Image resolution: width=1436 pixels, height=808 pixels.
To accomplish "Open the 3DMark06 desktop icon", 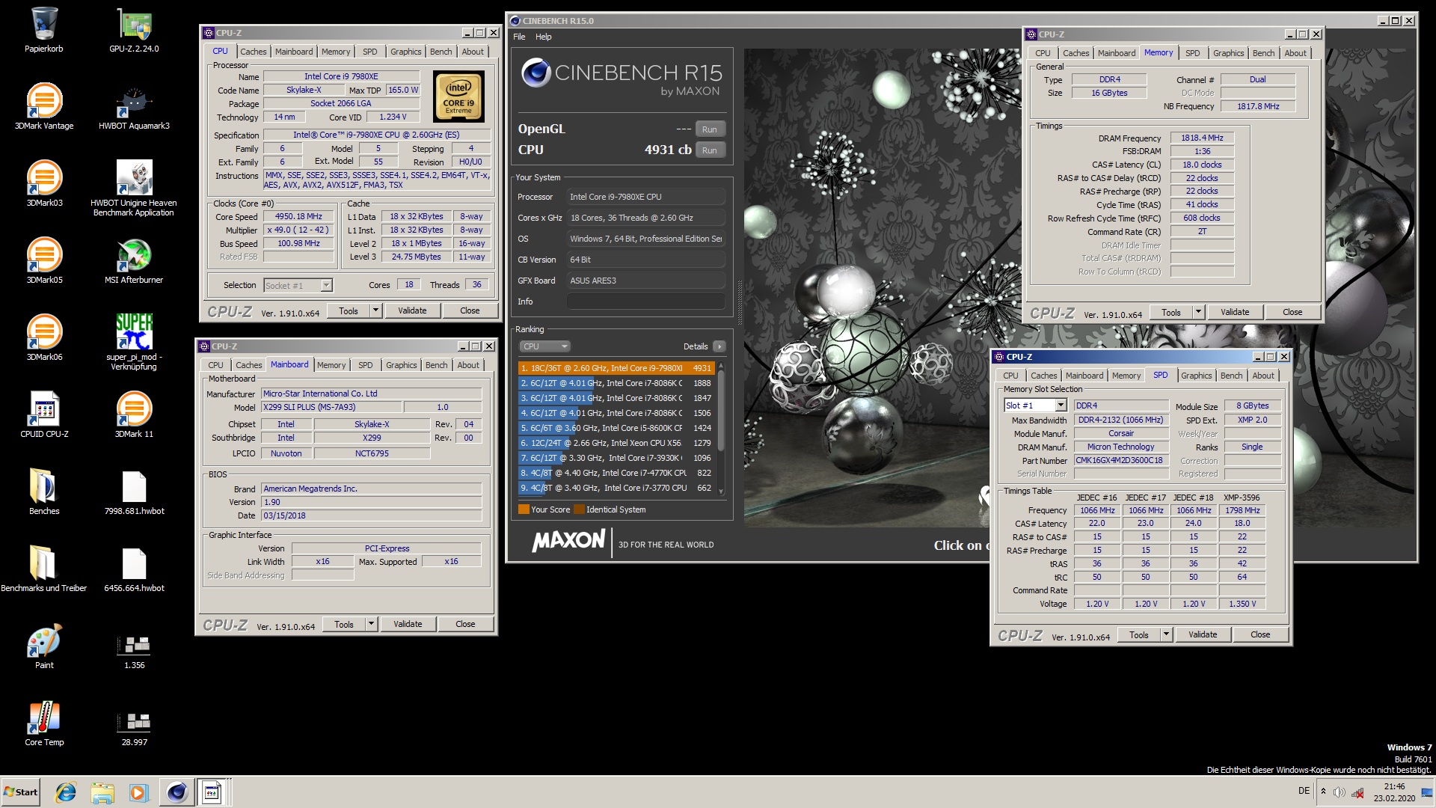I will pos(44,338).
